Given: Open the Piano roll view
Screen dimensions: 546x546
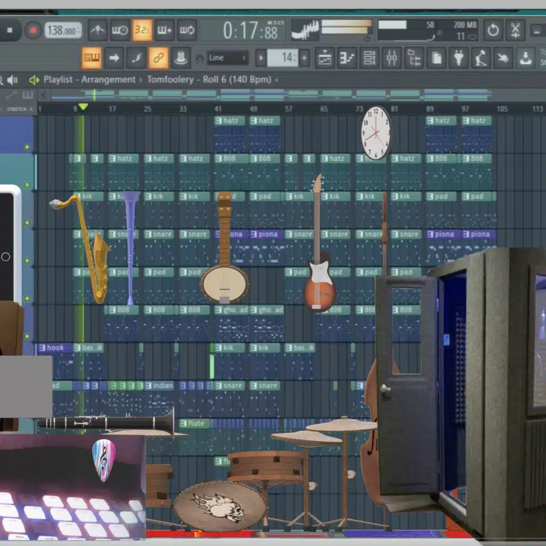Looking at the screenshot, I should 347,58.
